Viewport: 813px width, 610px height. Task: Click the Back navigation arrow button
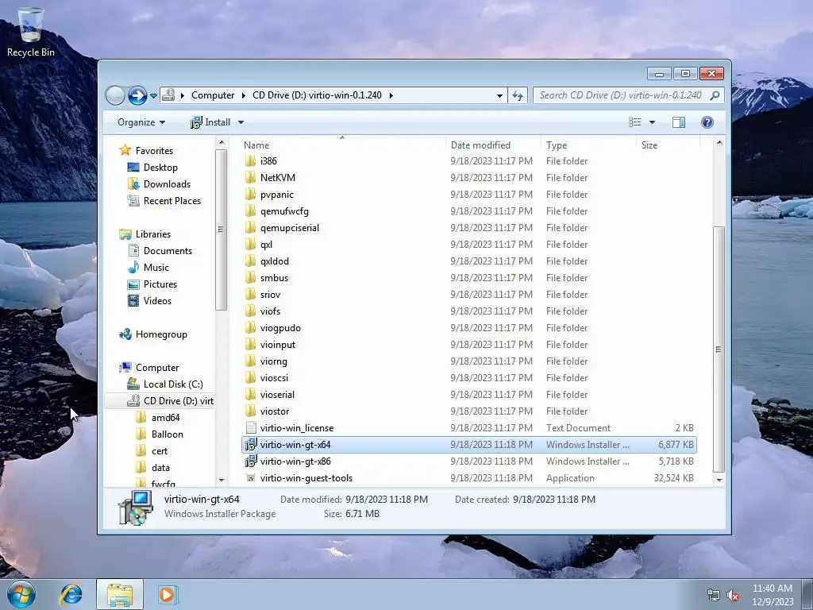pos(115,95)
